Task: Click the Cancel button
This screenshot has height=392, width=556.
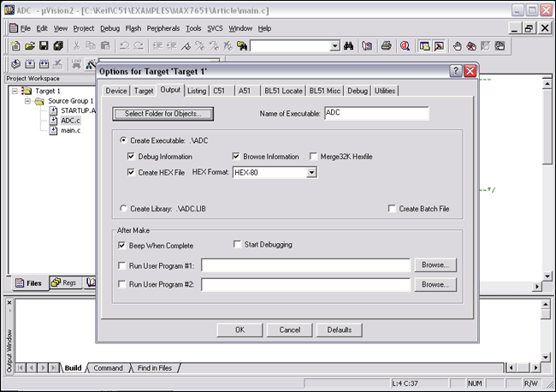Action: [289, 330]
